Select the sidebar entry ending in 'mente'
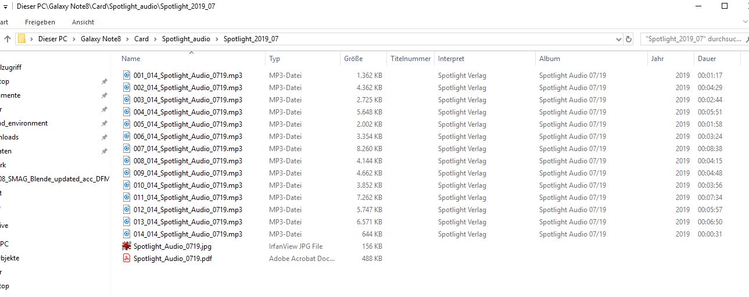Image resolution: width=749 pixels, height=297 pixels. pos(10,95)
